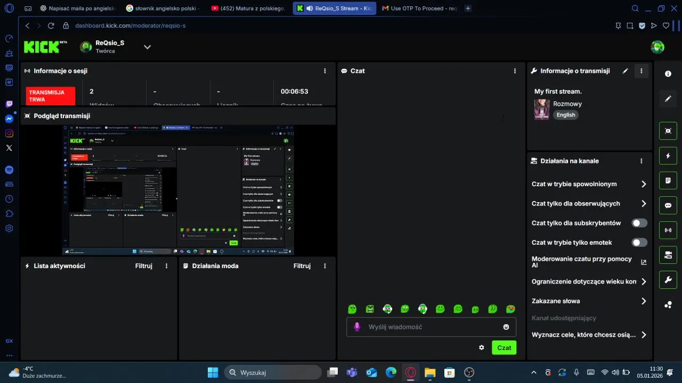Toggle the broadcast session widget sidebar icon
The image size is (682, 383).
(x=668, y=230)
